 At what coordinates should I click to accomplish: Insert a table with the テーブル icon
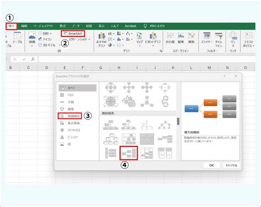click(x=17, y=37)
